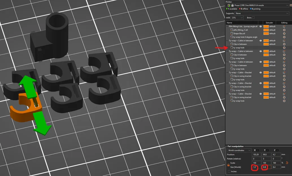Viewport: 292px width, 176px height.
Task: Toggle eye of last Ty-wrap + Cable + Bracket
Action: point(261,94)
